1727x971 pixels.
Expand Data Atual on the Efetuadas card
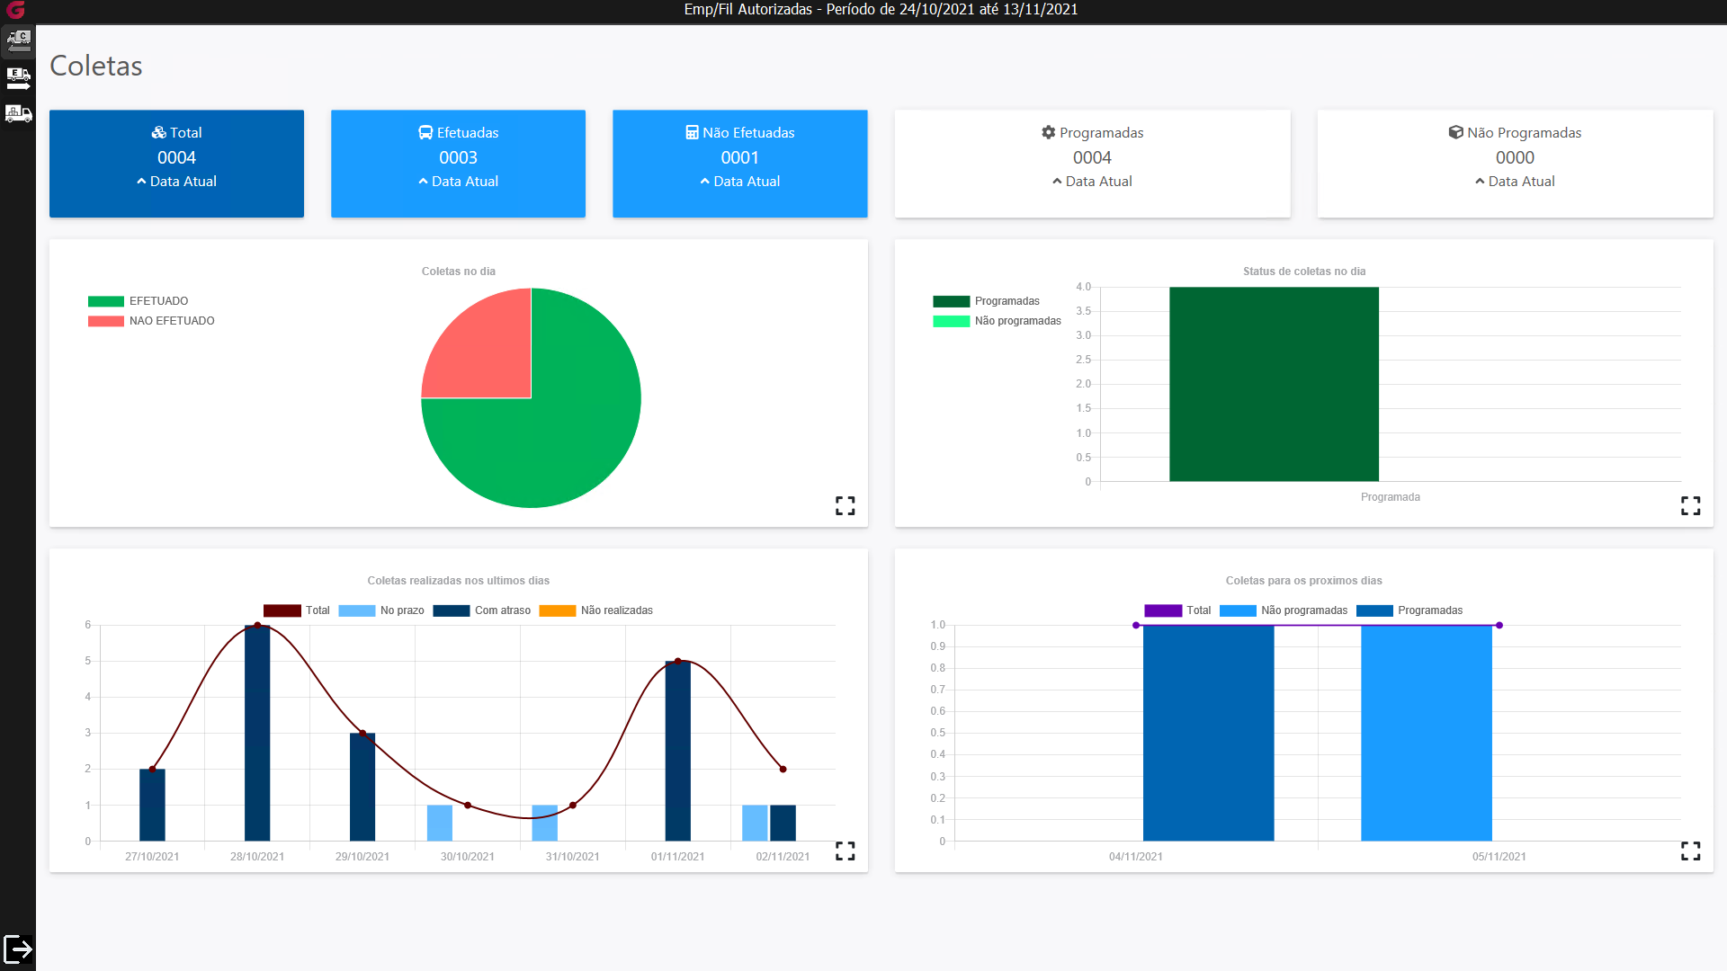click(458, 182)
